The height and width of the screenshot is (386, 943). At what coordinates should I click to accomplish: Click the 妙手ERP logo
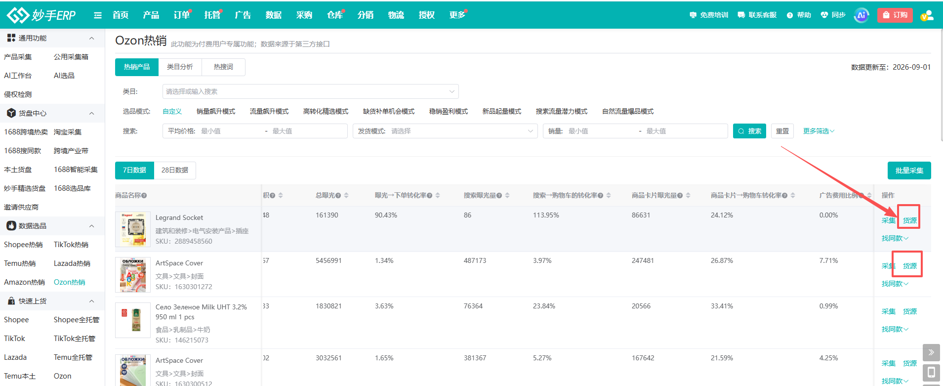[x=41, y=15]
